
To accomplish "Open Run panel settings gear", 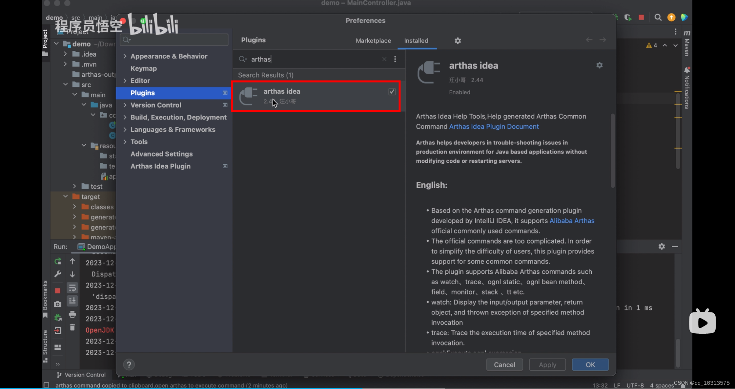I will point(662,246).
